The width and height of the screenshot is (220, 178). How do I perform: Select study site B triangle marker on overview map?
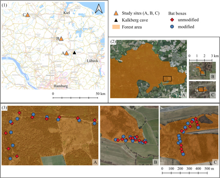(61, 39)
